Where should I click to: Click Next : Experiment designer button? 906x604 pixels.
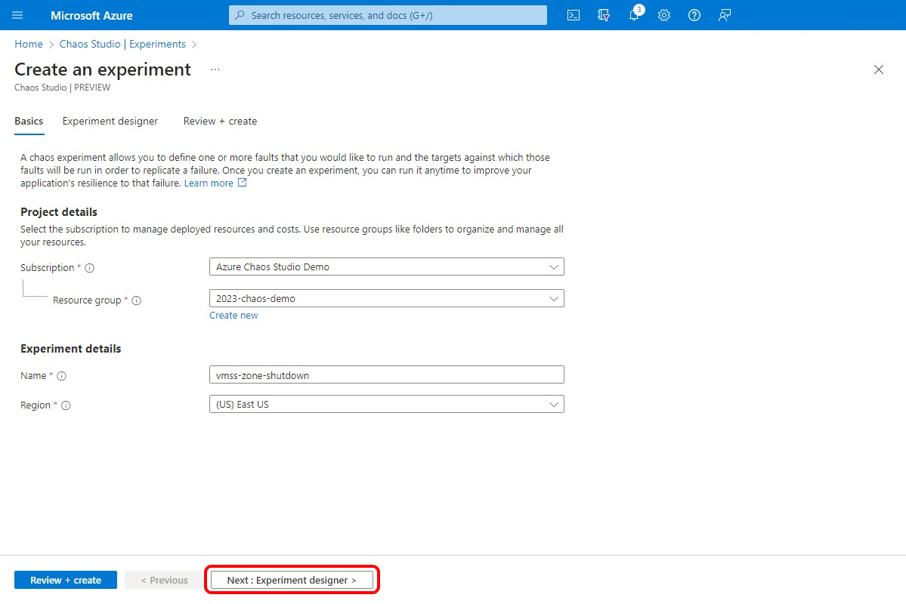tap(292, 581)
